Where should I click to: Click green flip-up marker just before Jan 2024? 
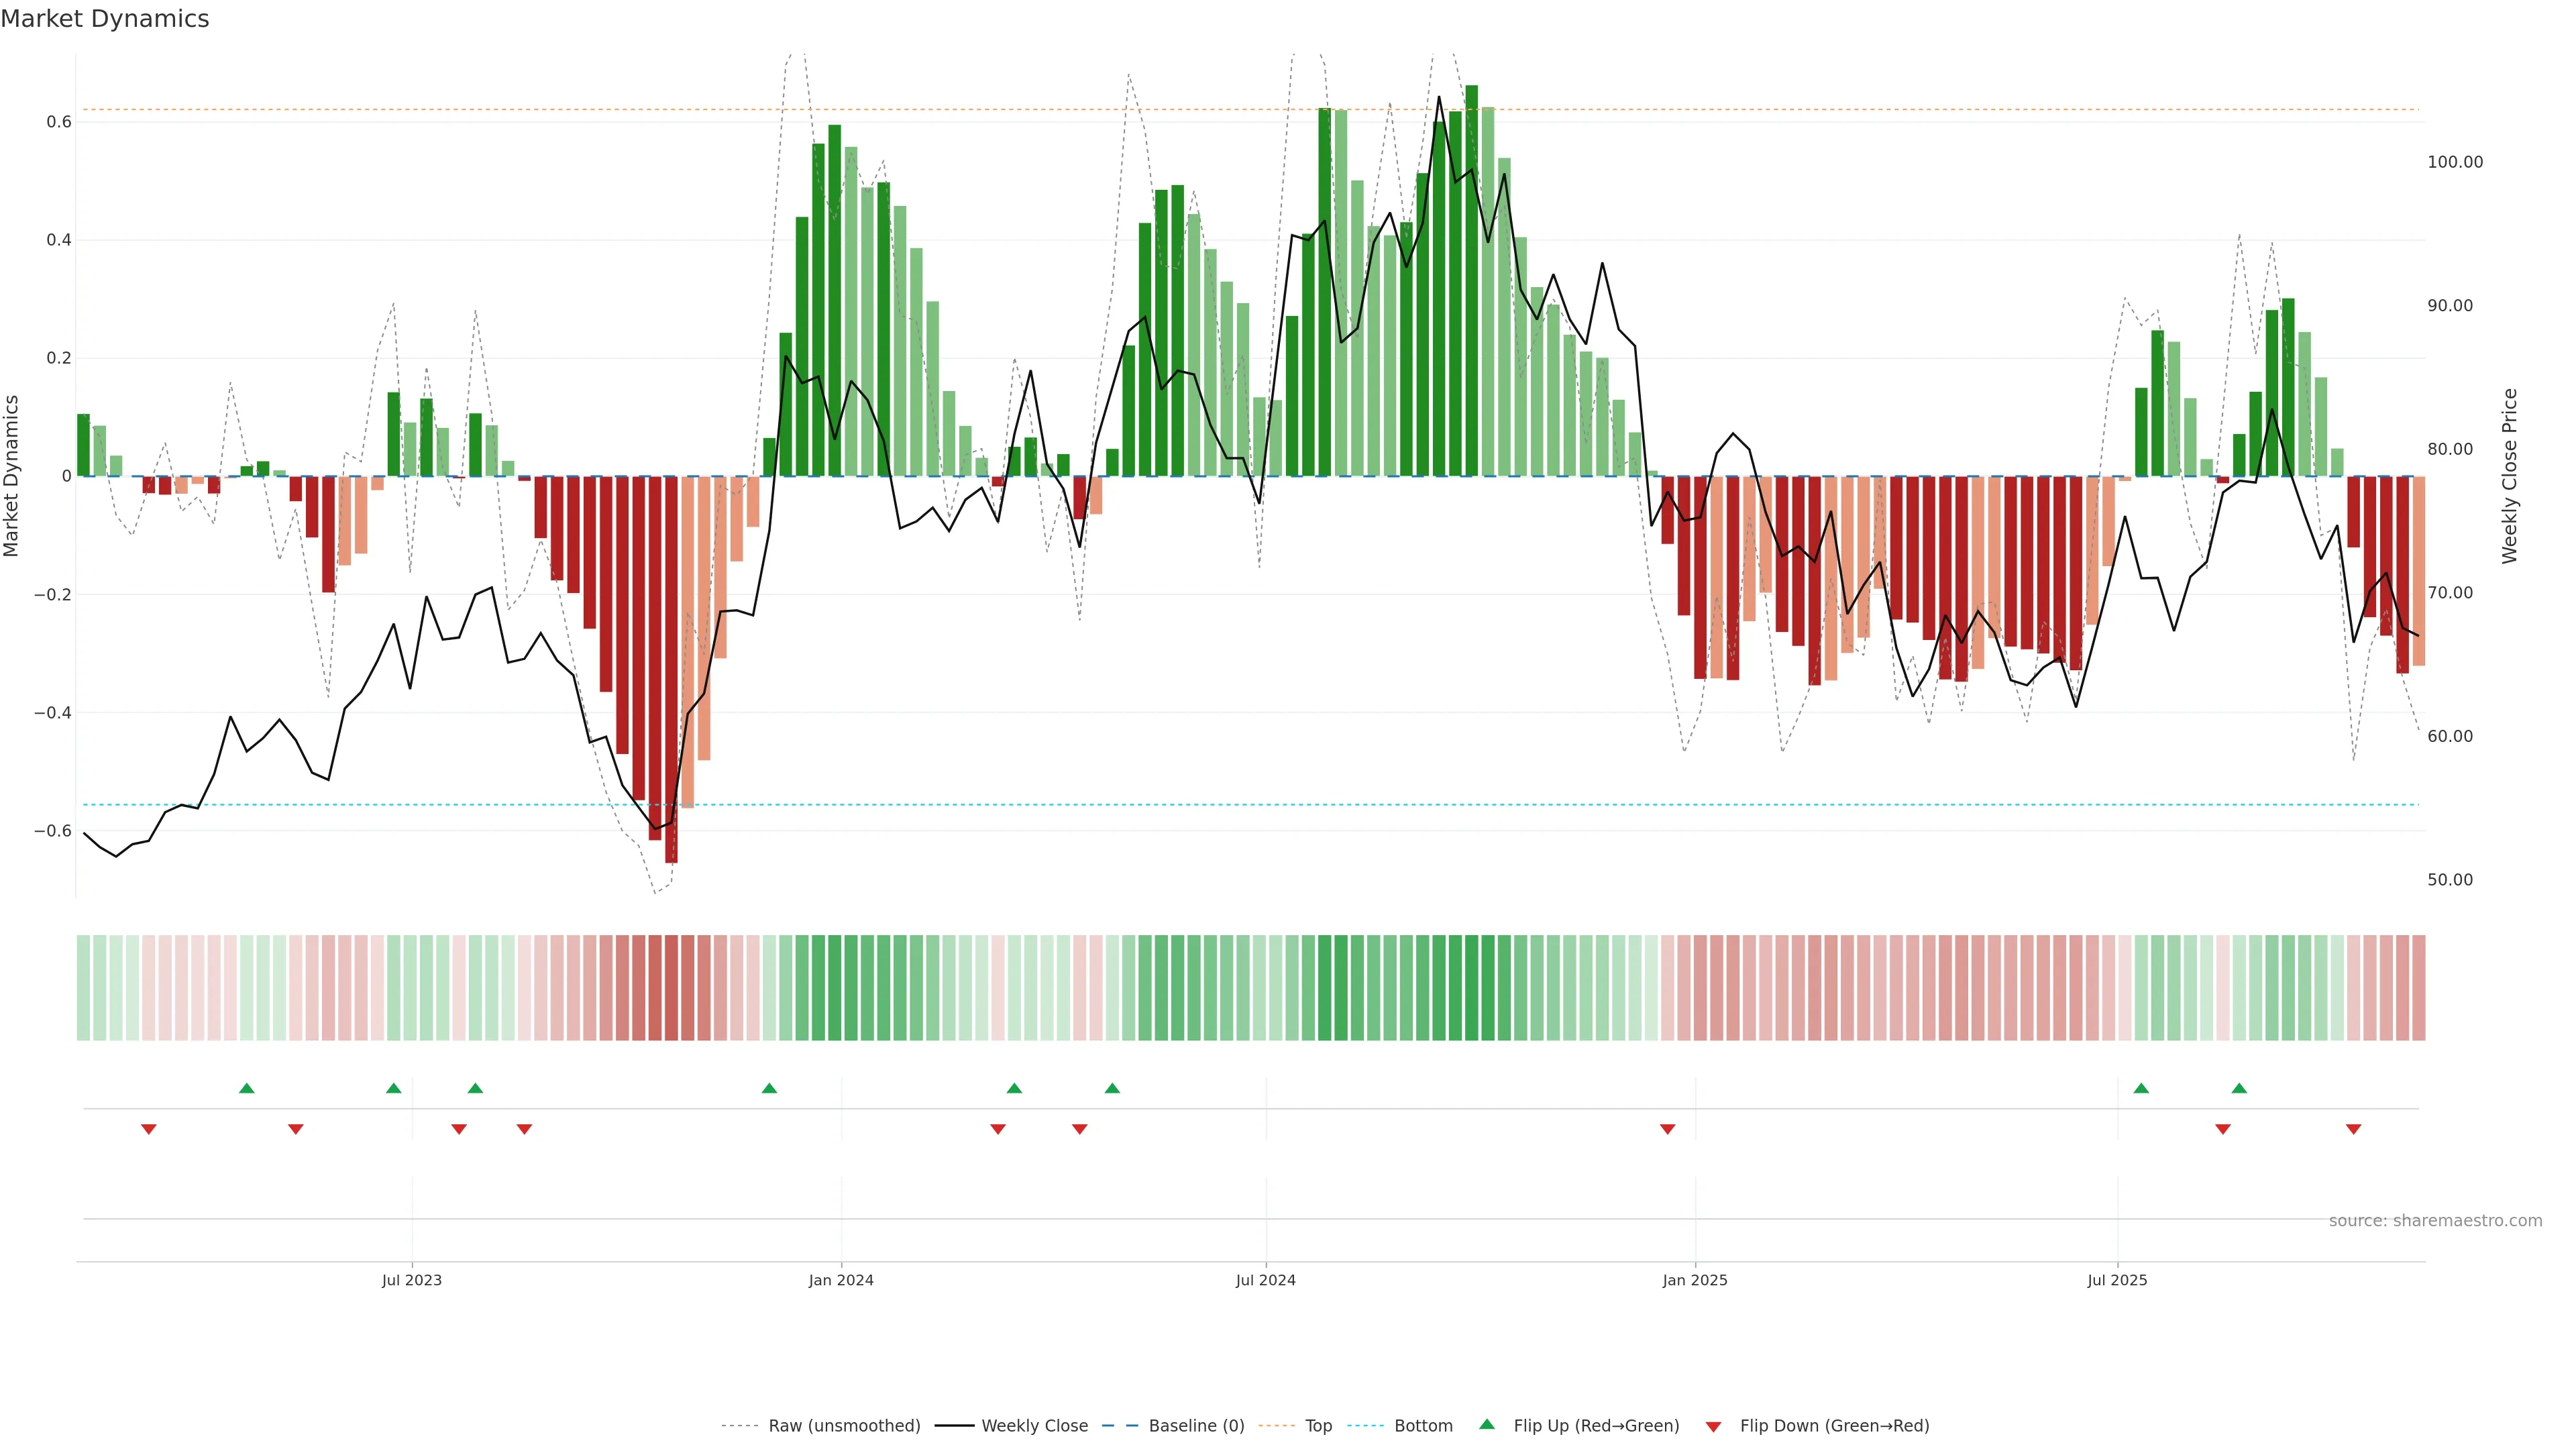click(x=769, y=1088)
